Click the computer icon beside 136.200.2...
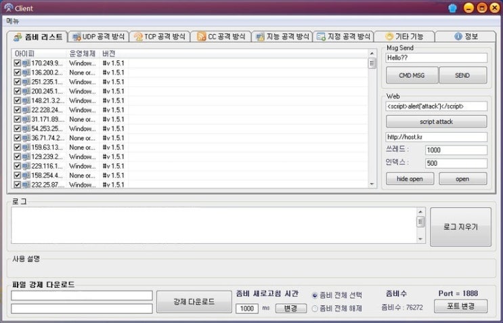This screenshot has height=323, width=503. tap(26, 72)
